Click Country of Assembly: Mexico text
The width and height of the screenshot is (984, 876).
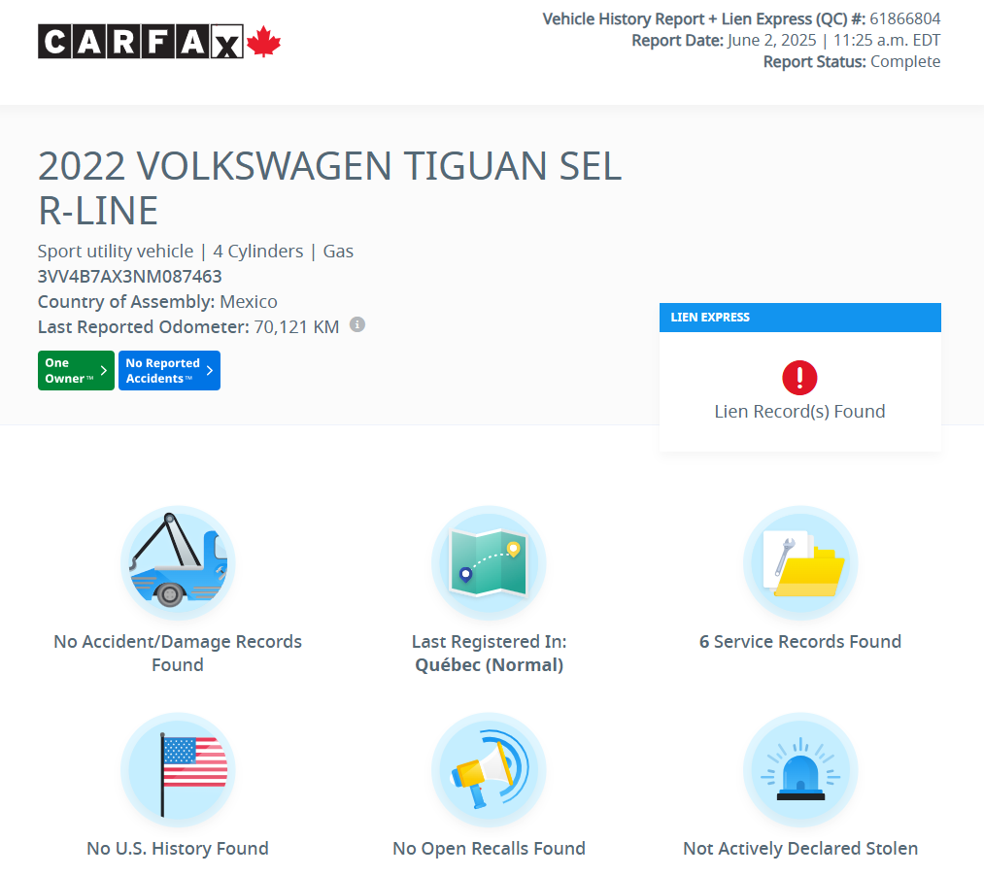pyautogui.click(x=157, y=302)
